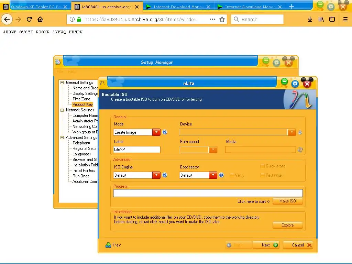This screenshot has width=352, height=264.
Task: Click the Make ISO button
Action: pyautogui.click(x=288, y=201)
